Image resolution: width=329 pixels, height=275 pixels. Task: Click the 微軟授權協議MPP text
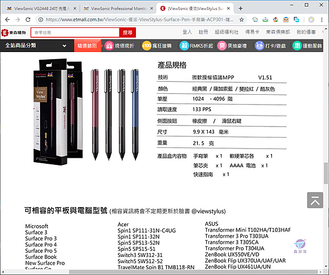(x=213, y=78)
